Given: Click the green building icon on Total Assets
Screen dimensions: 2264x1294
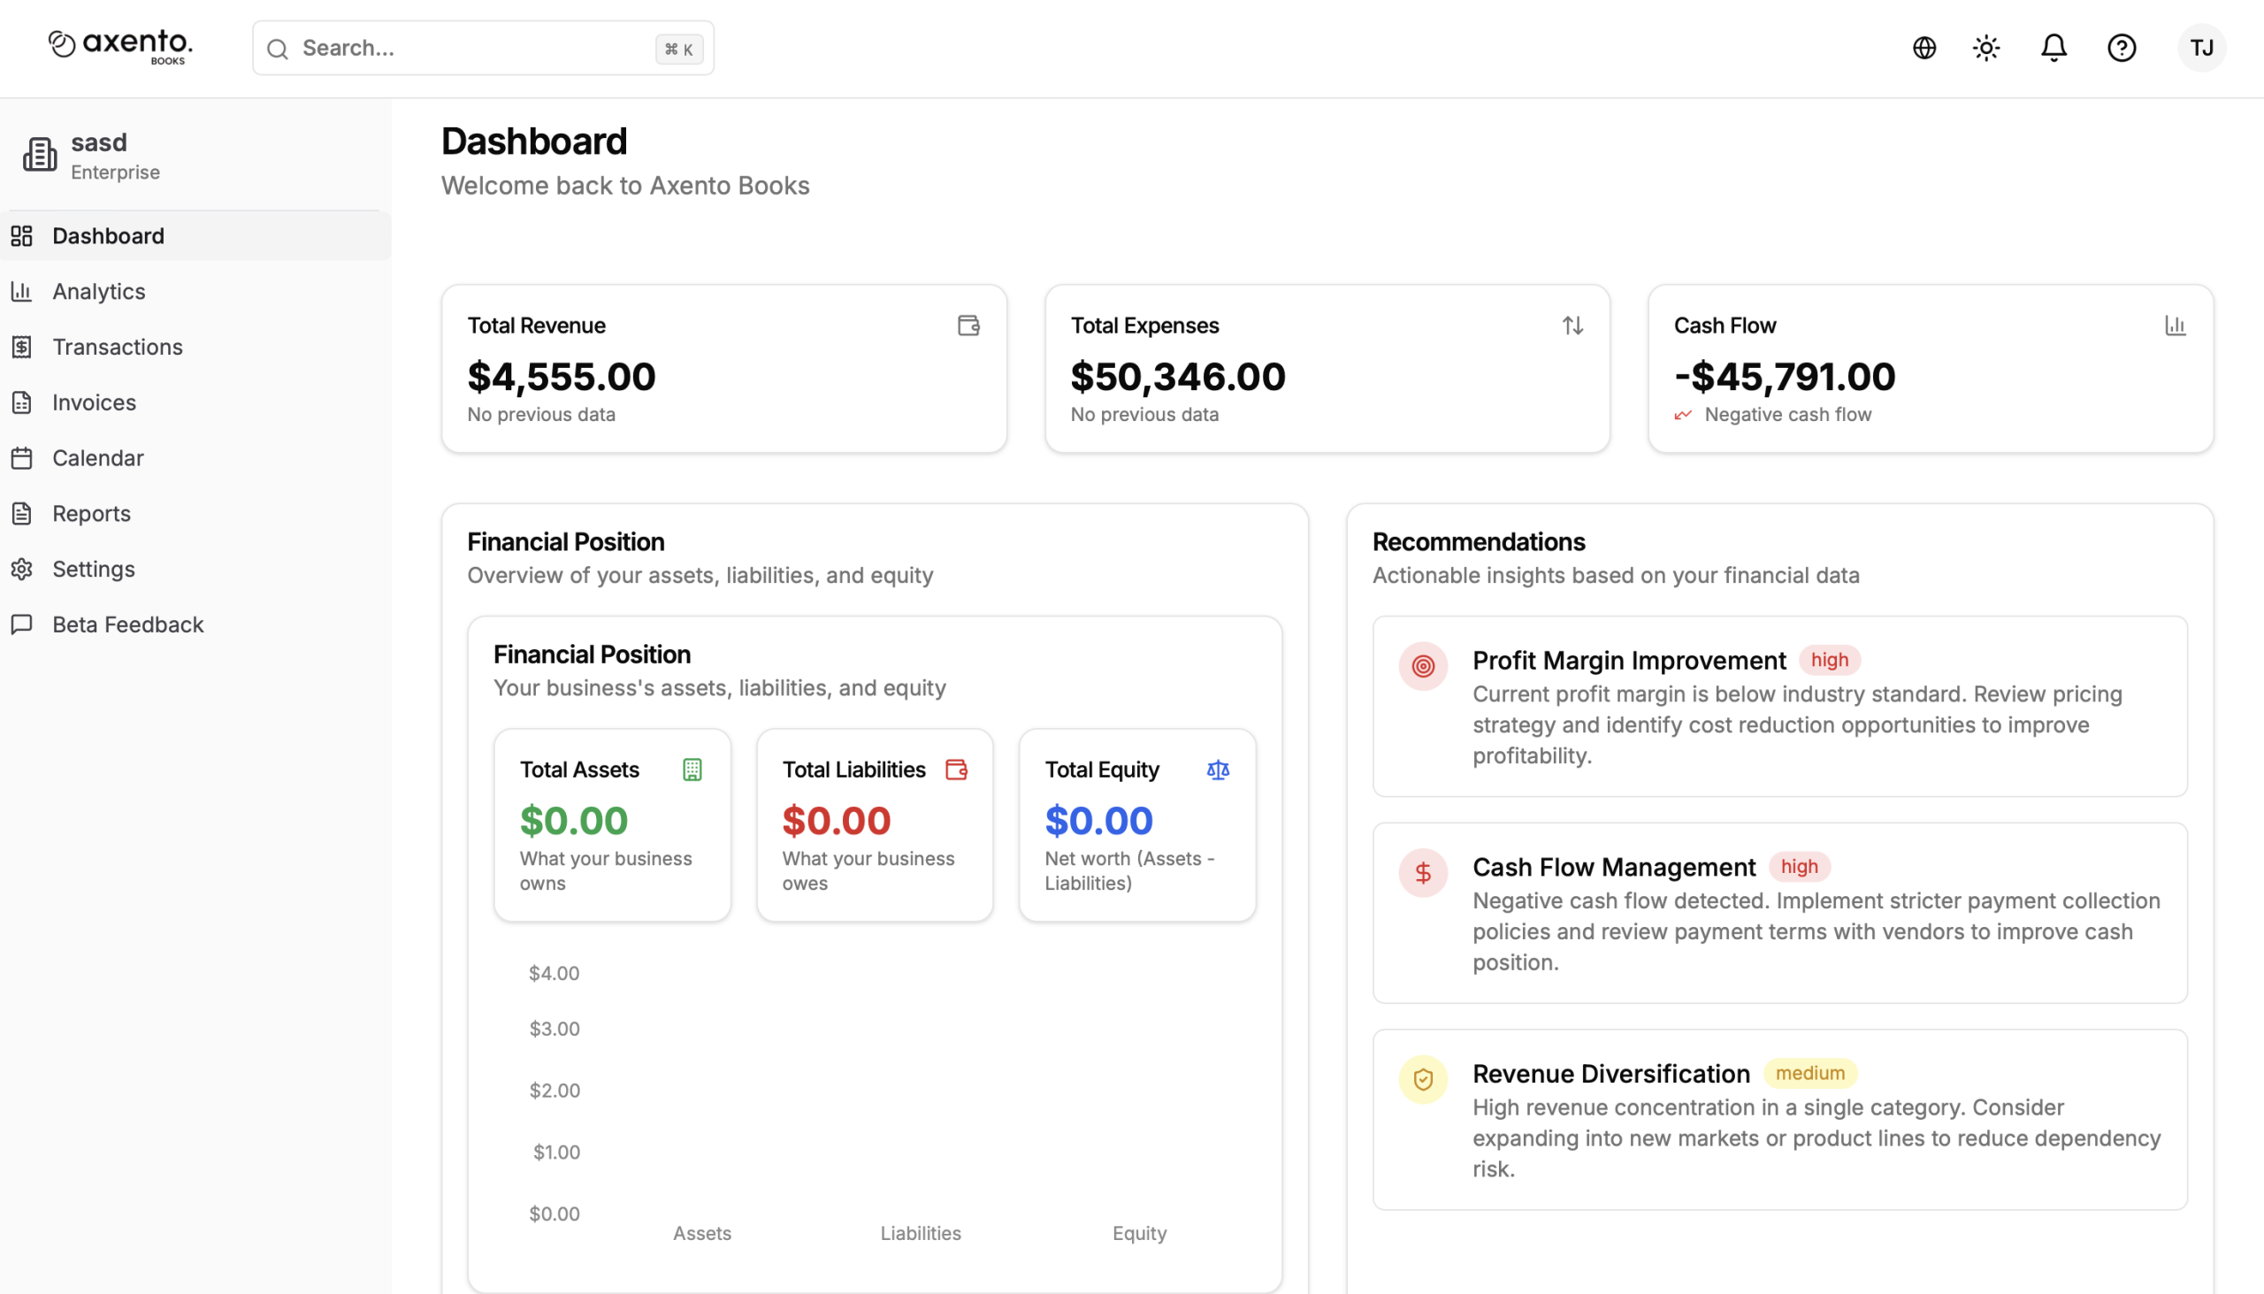Looking at the screenshot, I should point(692,770).
